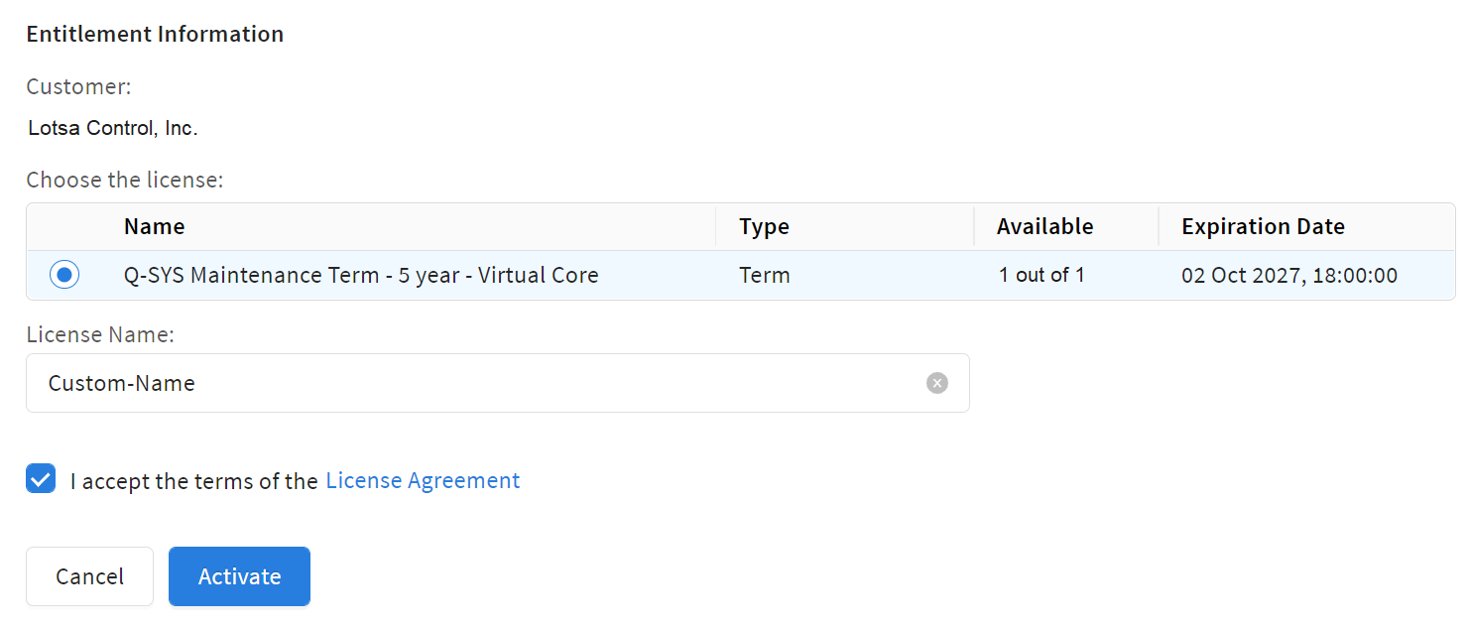Viewport: 1471px width, 628px height.
Task: Focus the License Name input field
Action: pyautogui.click(x=476, y=383)
